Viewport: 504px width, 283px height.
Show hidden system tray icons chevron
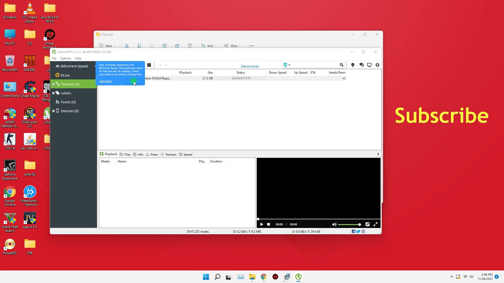[x=452, y=277]
